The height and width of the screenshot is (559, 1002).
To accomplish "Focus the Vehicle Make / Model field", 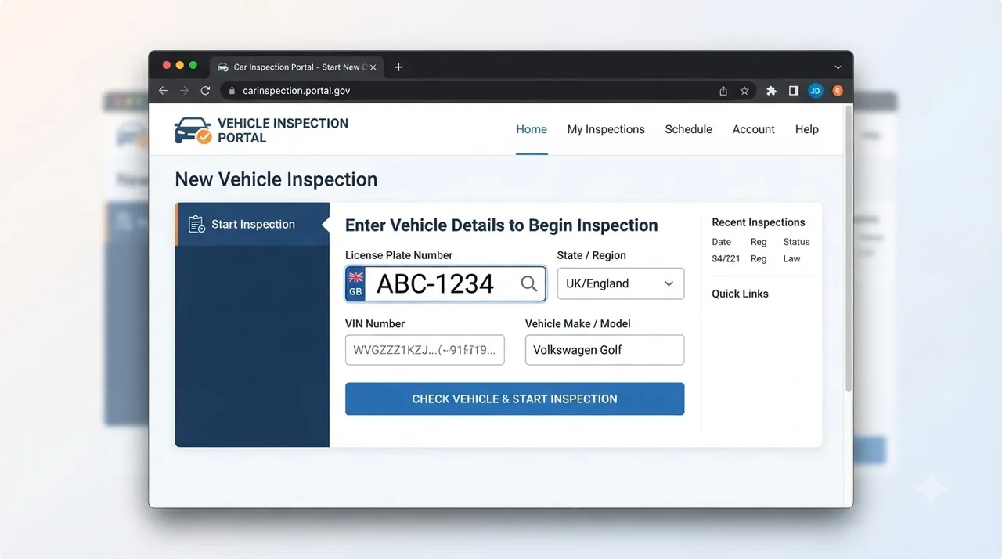I will point(604,350).
